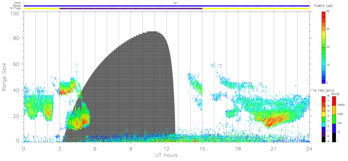This screenshot has width=348, height=161.
Task: Click the 'POWER (dB)' colorbar title
Action: 324,6
